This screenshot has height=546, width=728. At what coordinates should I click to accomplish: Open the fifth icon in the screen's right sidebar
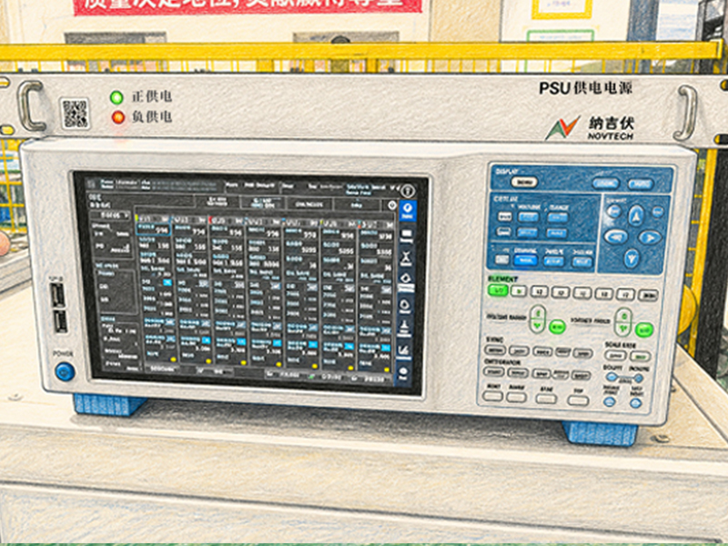pyautogui.click(x=405, y=306)
